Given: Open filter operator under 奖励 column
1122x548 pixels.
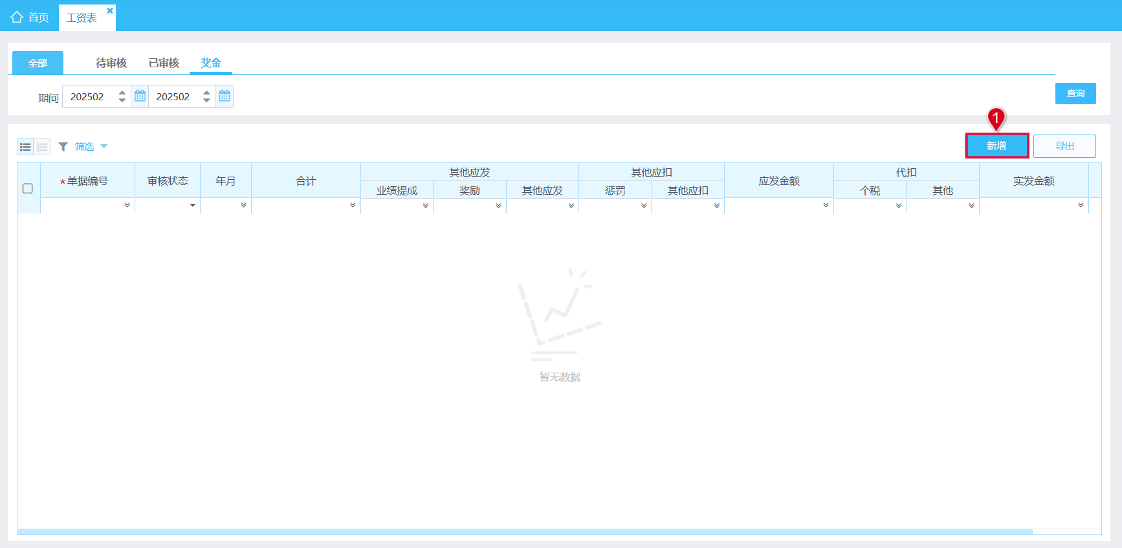Looking at the screenshot, I should (x=498, y=206).
